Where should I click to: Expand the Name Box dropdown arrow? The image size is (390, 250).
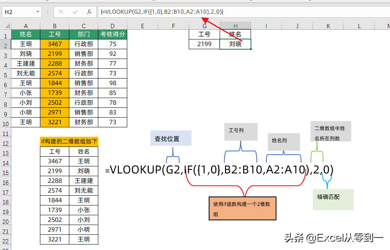38,12
